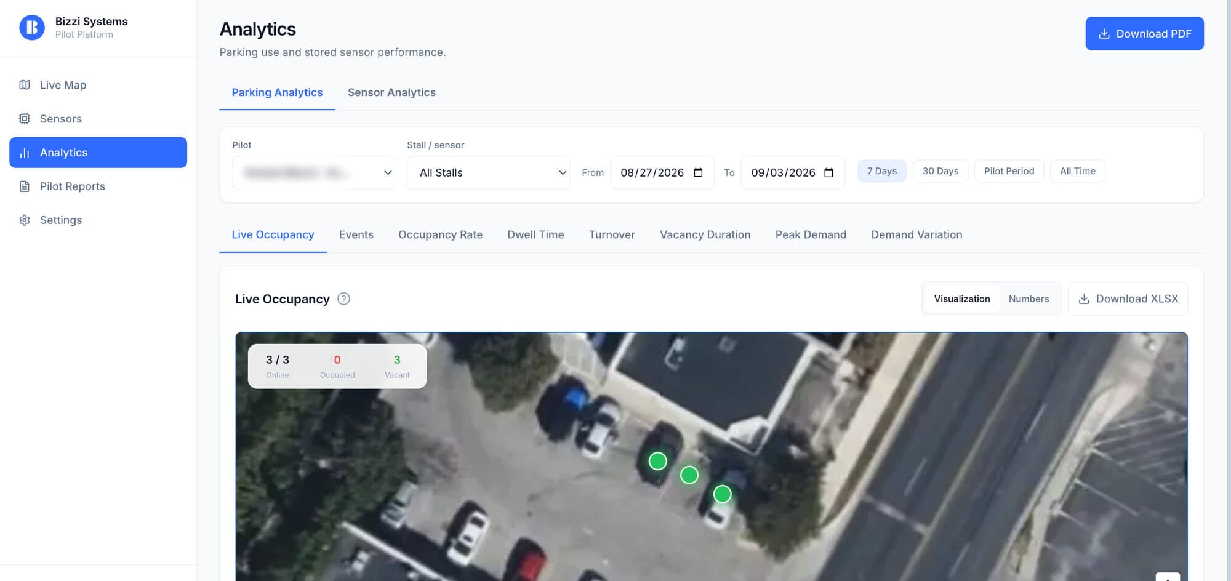
Task: Click the Pilot Platform subtitle
Action: (84, 34)
